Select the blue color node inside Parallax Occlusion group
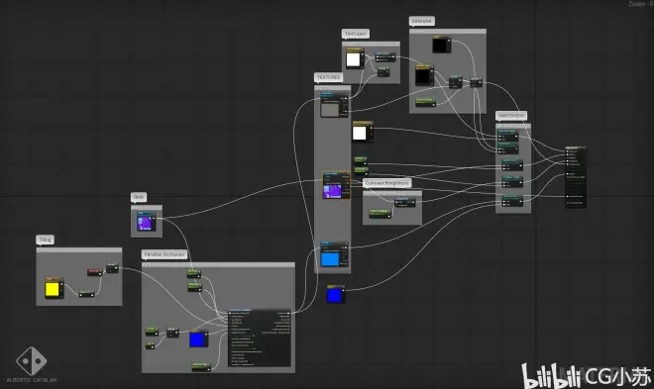 pyautogui.click(x=198, y=339)
